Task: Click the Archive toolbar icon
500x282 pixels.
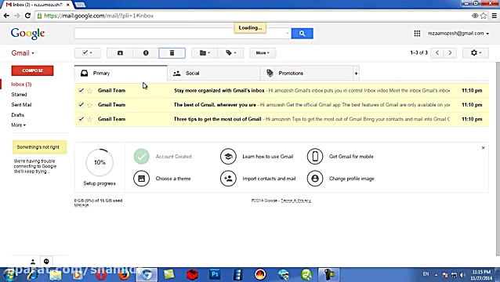Action: 120,53
